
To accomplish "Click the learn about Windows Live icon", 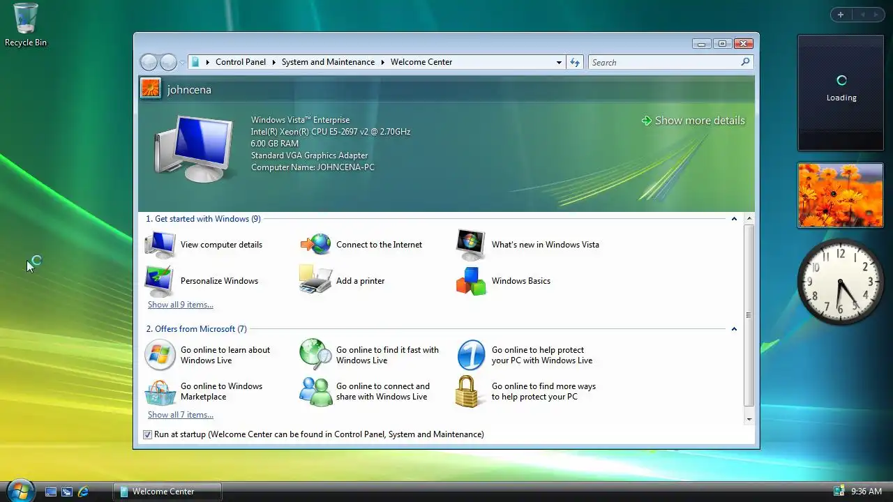I will click(x=160, y=355).
